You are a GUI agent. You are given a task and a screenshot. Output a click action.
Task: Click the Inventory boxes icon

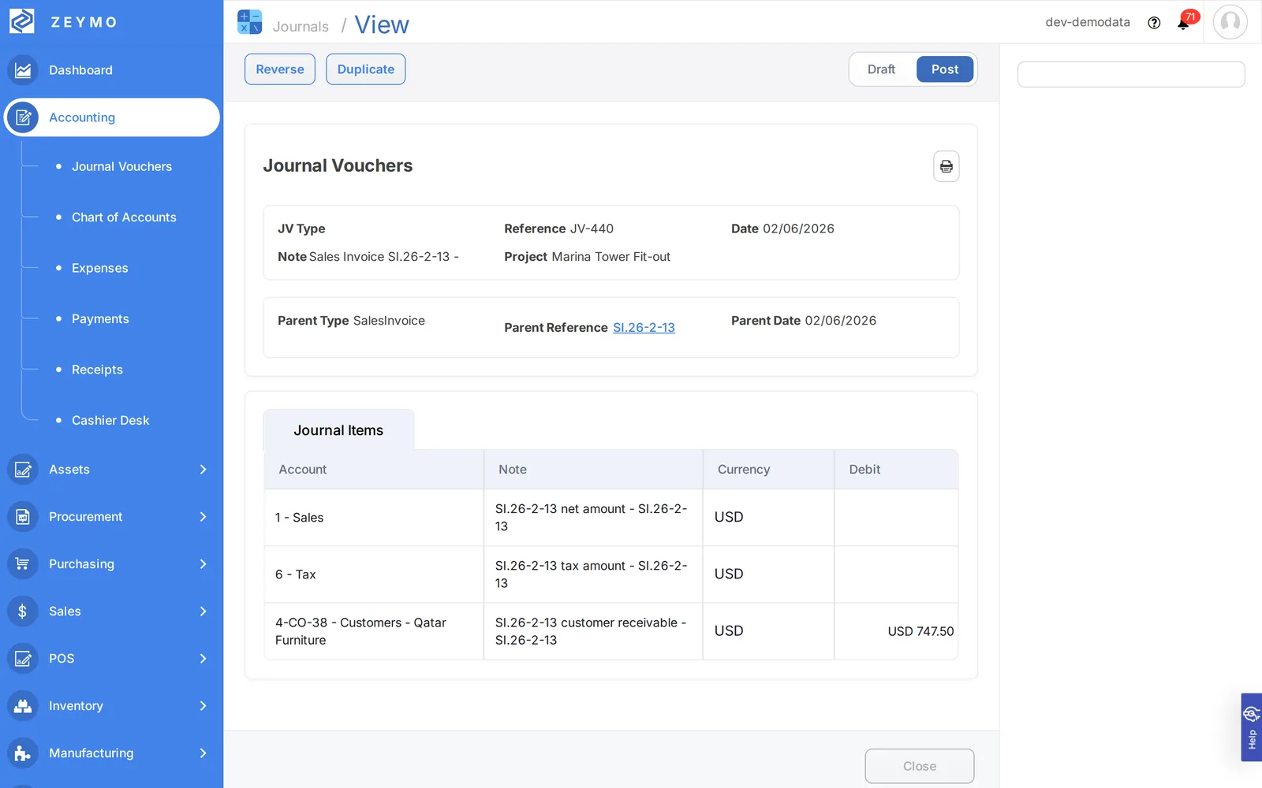coord(23,706)
